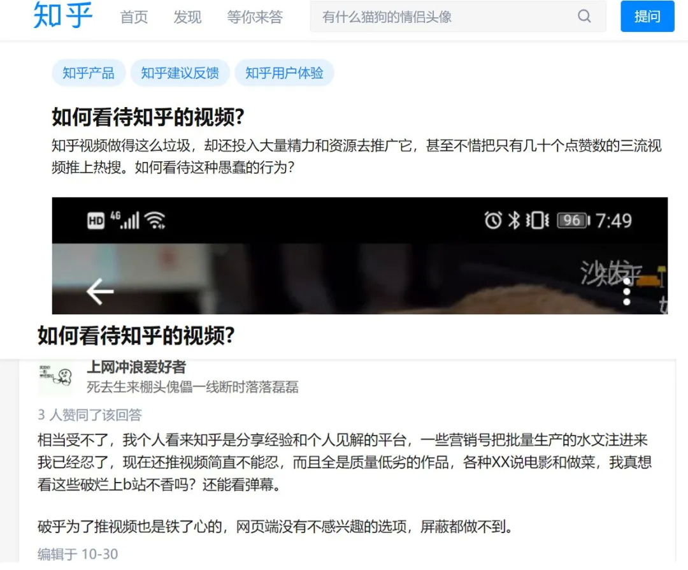Open the 等你来答 navigation tab

coord(254,17)
